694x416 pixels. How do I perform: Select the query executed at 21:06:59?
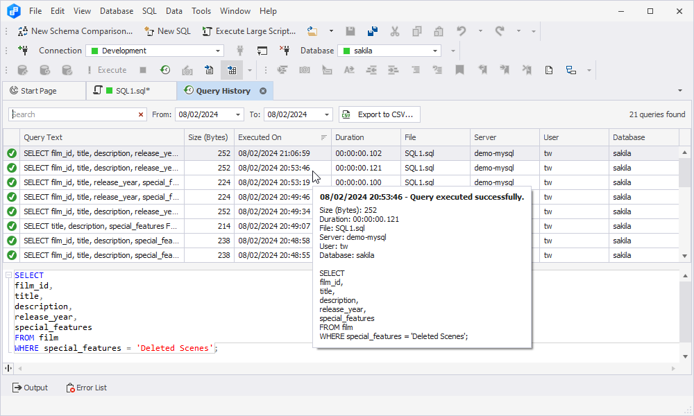pyautogui.click(x=341, y=153)
